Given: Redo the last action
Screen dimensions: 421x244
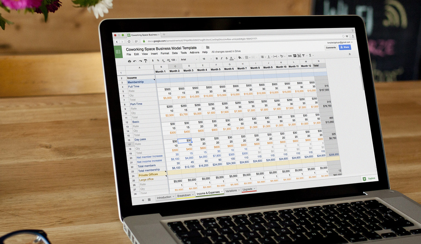Looking at the screenshot, I should tap(140, 61).
